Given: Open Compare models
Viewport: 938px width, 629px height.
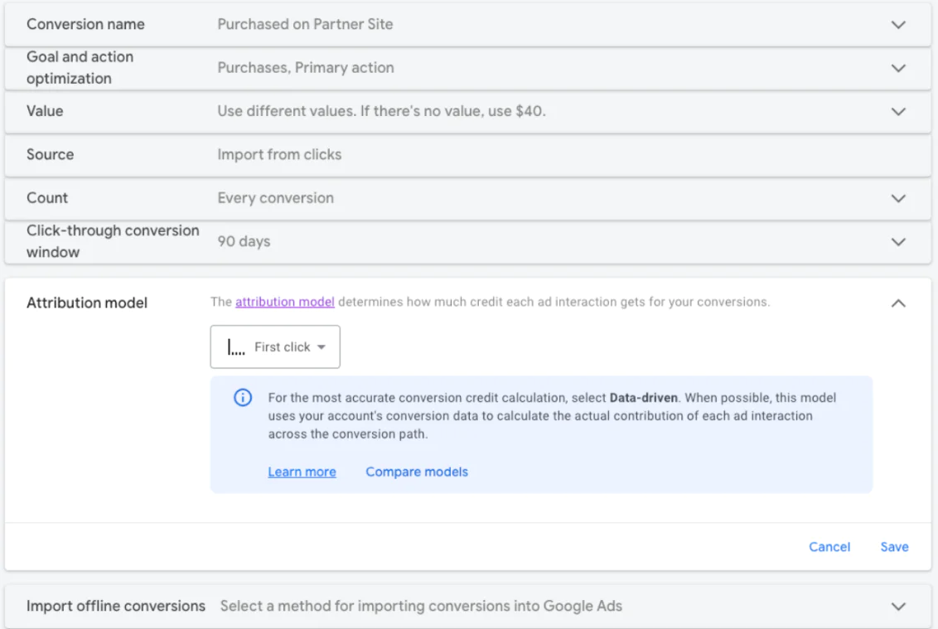Looking at the screenshot, I should pos(416,472).
